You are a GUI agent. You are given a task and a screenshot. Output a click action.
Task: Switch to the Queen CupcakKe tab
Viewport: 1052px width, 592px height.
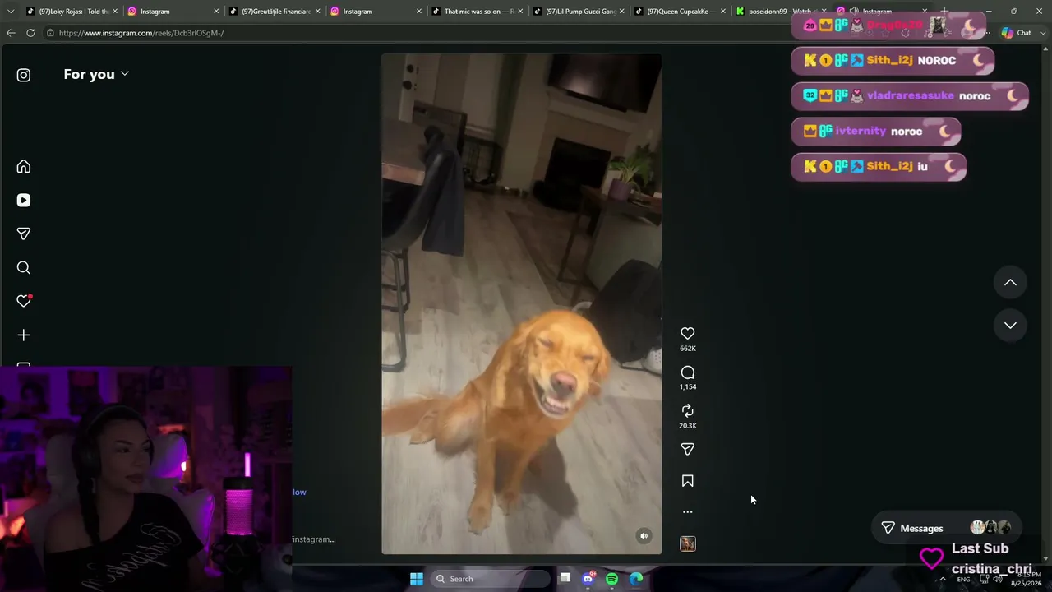(x=679, y=12)
